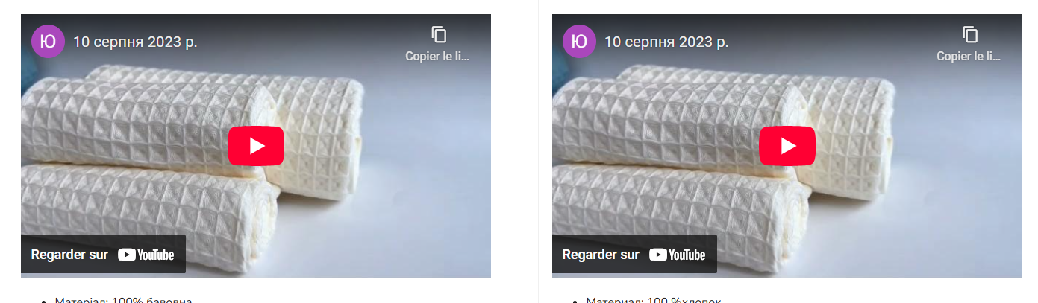Click YouTube logo on right video

click(x=678, y=255)
